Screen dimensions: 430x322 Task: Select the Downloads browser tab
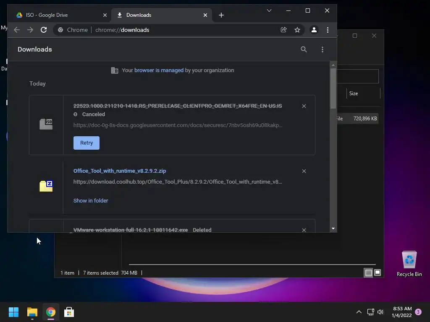click(x=162, y=15)
